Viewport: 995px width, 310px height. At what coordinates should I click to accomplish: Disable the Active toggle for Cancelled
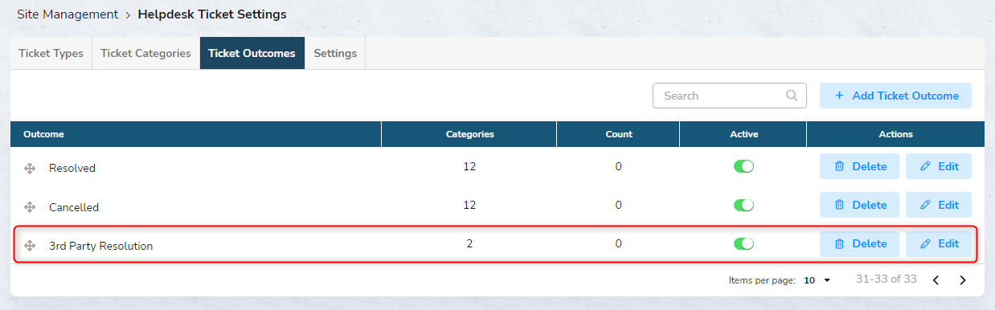coord(743,205)
